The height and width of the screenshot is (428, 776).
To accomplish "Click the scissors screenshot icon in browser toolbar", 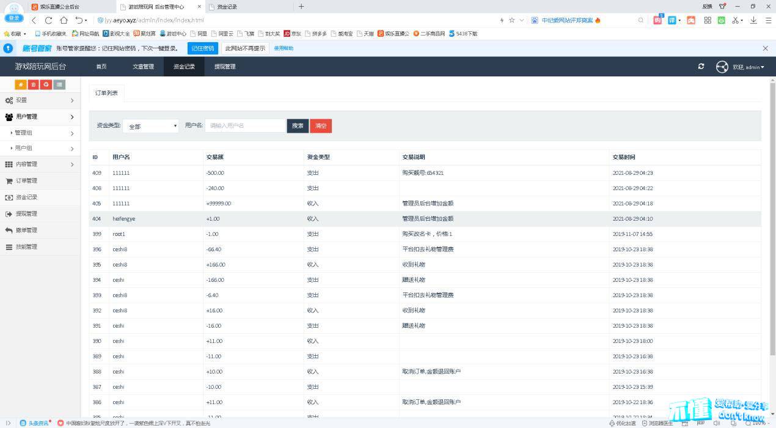I will 736,20.
